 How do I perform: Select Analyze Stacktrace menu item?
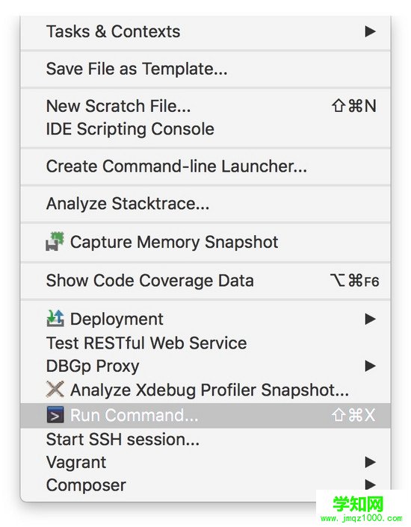[x=205, y=204]
